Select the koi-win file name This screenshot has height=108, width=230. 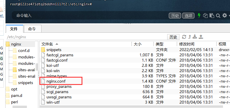tap(53, 71)
